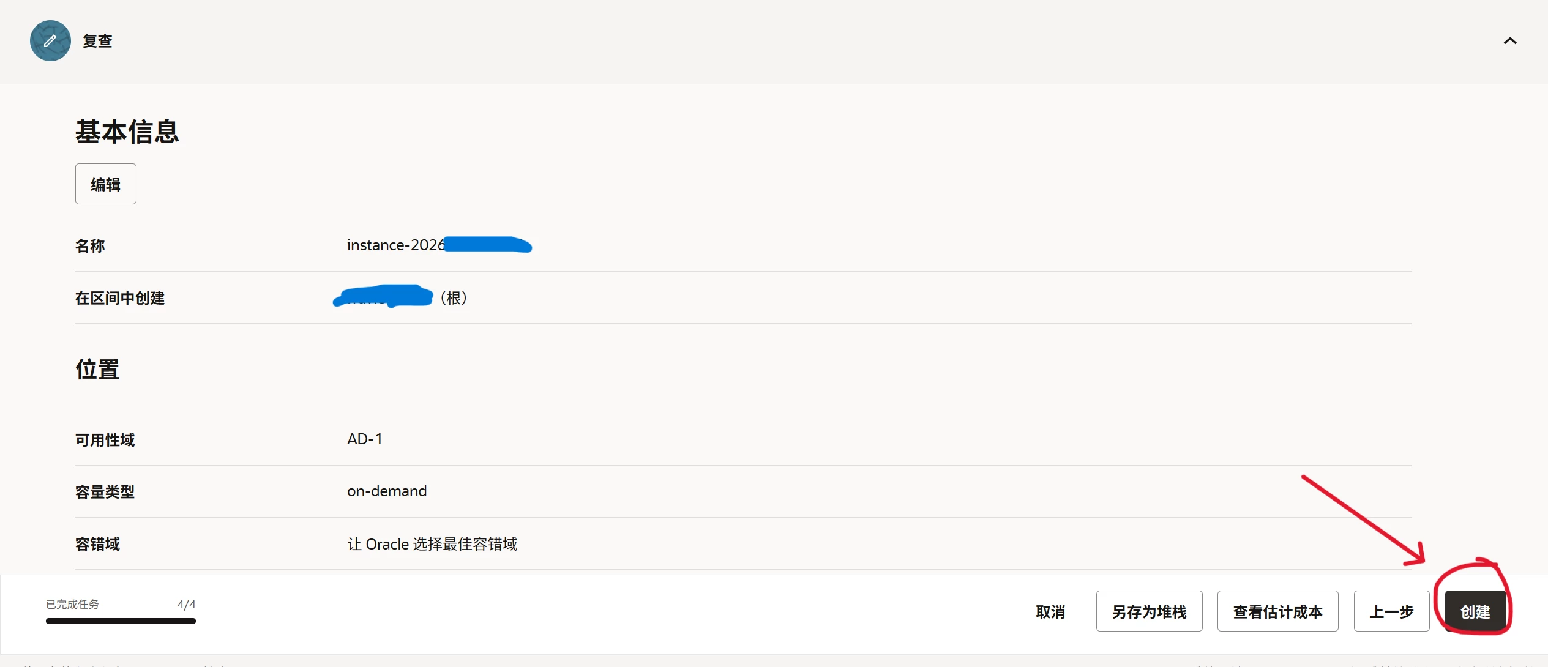Screen dimensions: 1548x667
Task: Click the 让 Oracle 选择最佳容错域 text
Action: [432, 544]
